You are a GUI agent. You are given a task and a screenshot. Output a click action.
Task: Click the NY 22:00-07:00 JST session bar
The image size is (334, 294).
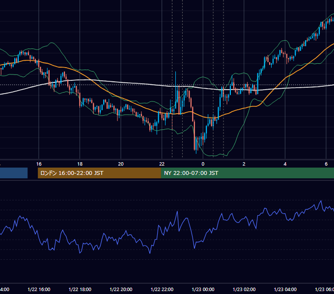click(x=248, y=173)
